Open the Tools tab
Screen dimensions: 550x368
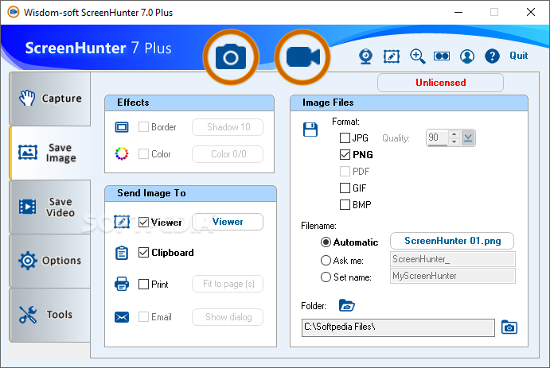point(50,315)
